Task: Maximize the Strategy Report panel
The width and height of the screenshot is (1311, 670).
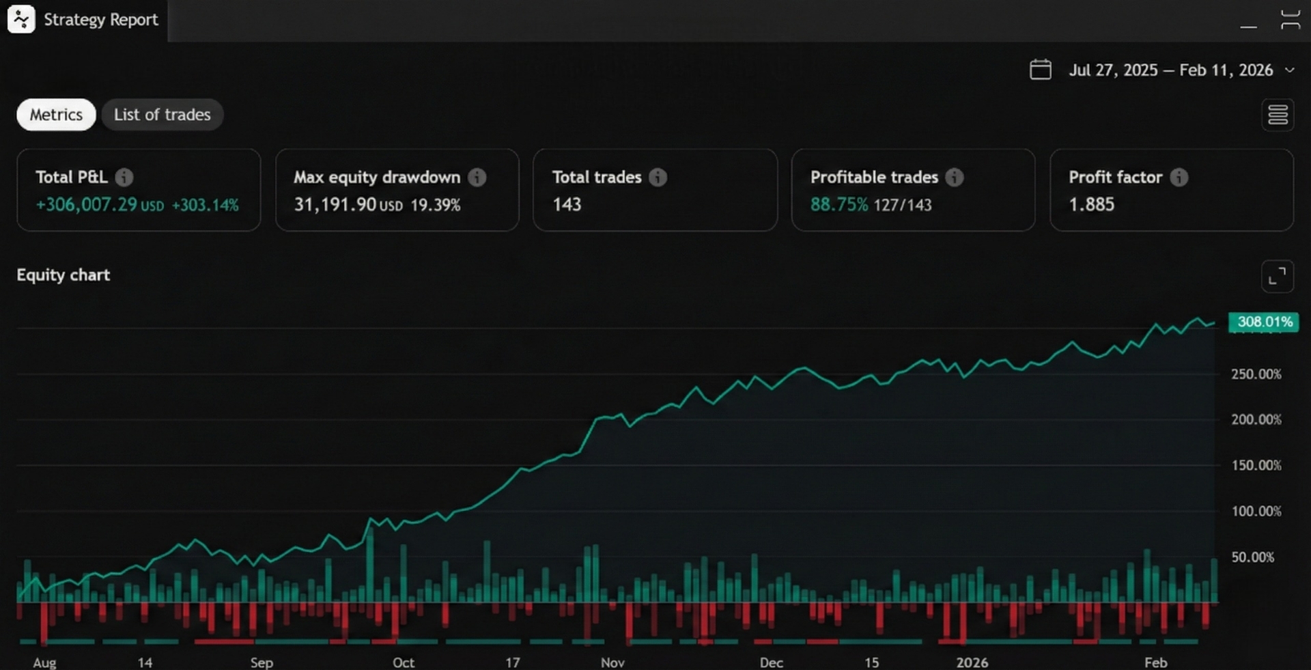Action: pyautogui.click(x=1290, y=20)
